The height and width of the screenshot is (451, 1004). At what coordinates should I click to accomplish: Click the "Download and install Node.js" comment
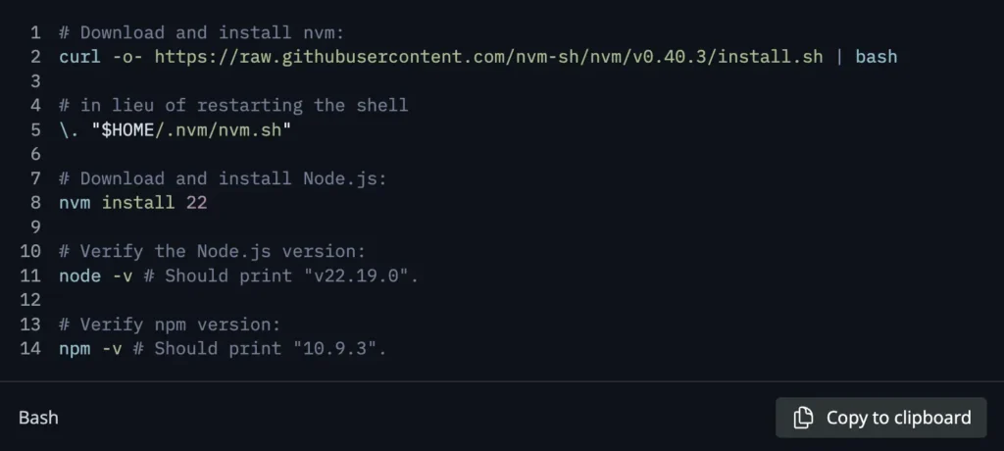[x=223, y=178]
